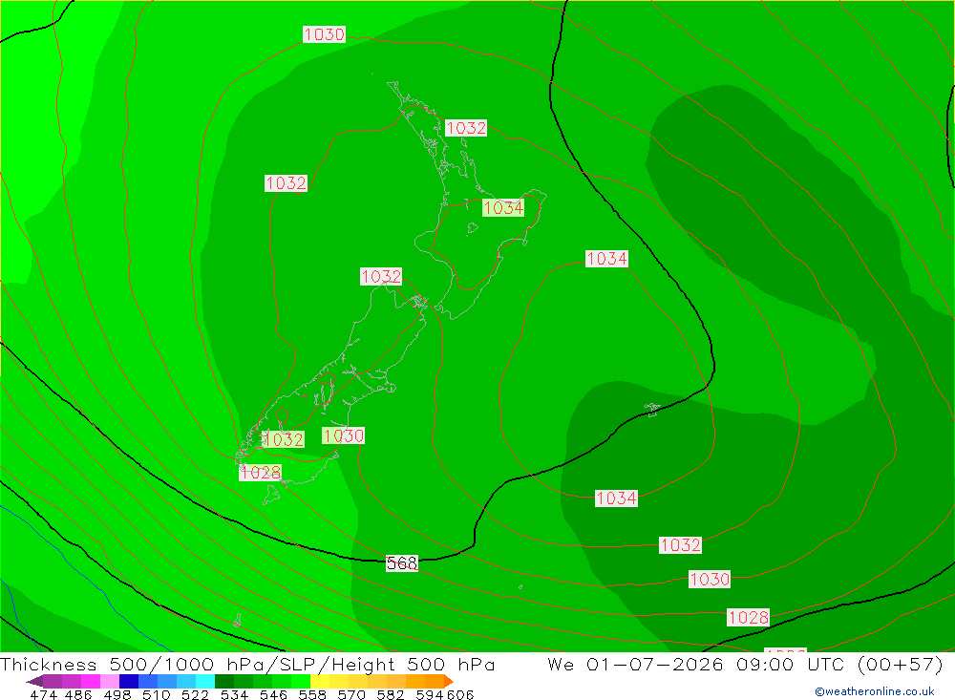The height and width of the screenshot is (700, 955).
Task: Click the bright magenta legend swatch
Action: (90, 681)
